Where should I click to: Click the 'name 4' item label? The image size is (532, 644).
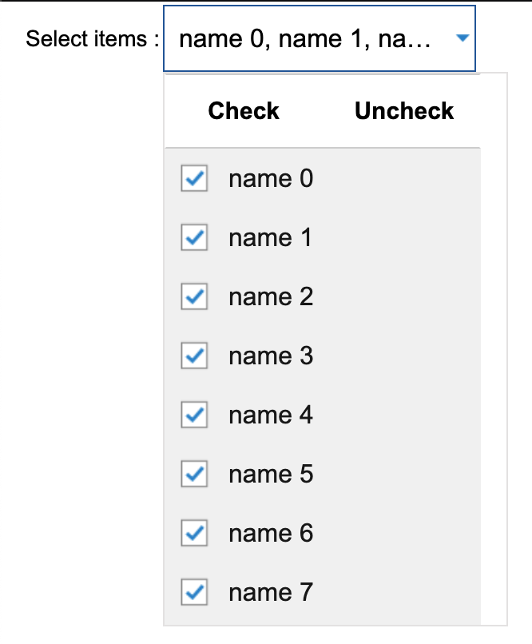coord(271,415)
